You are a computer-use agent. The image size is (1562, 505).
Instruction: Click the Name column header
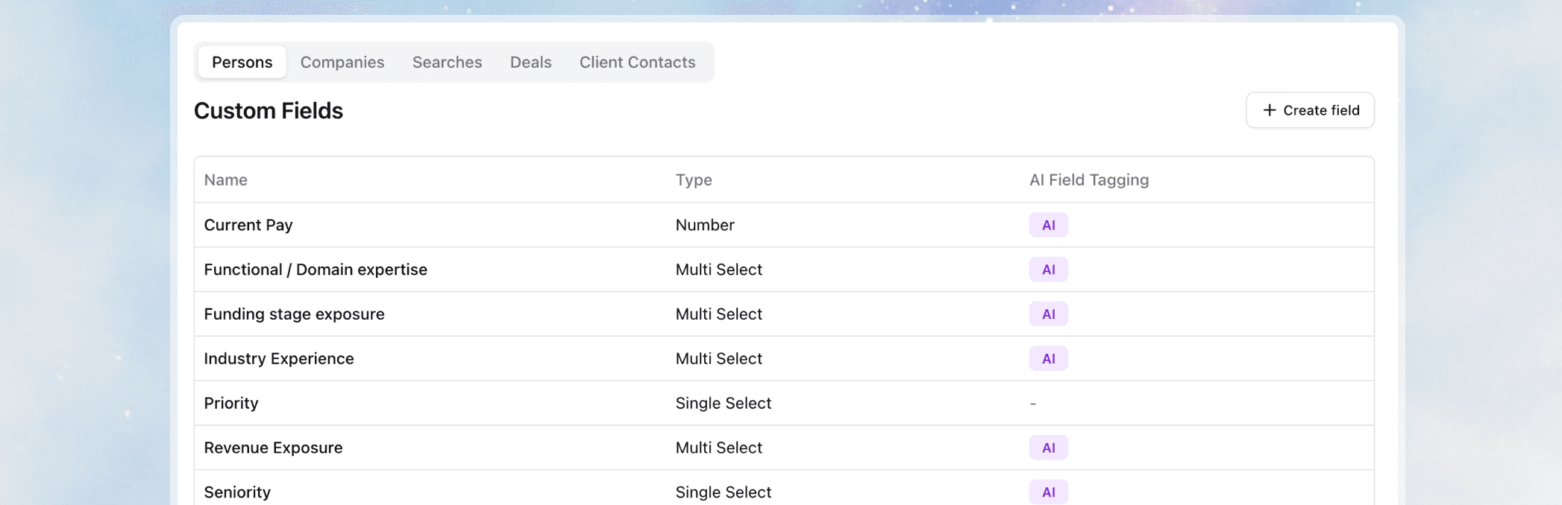click(225, 180)
